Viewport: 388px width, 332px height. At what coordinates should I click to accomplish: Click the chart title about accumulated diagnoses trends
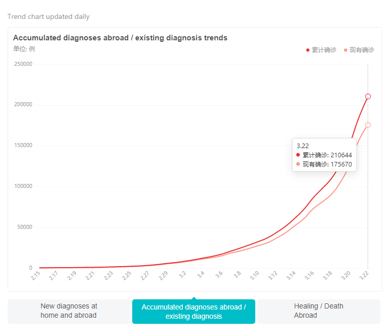(120, 38)
